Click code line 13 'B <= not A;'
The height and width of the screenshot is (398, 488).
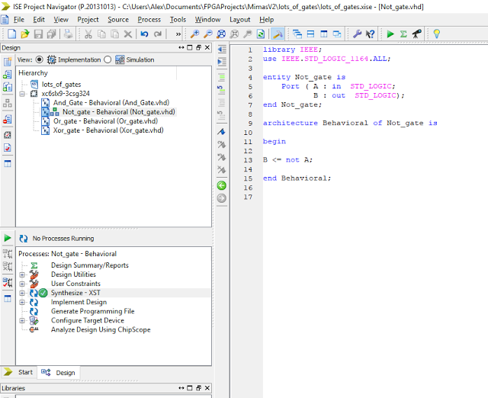[287, 160]
